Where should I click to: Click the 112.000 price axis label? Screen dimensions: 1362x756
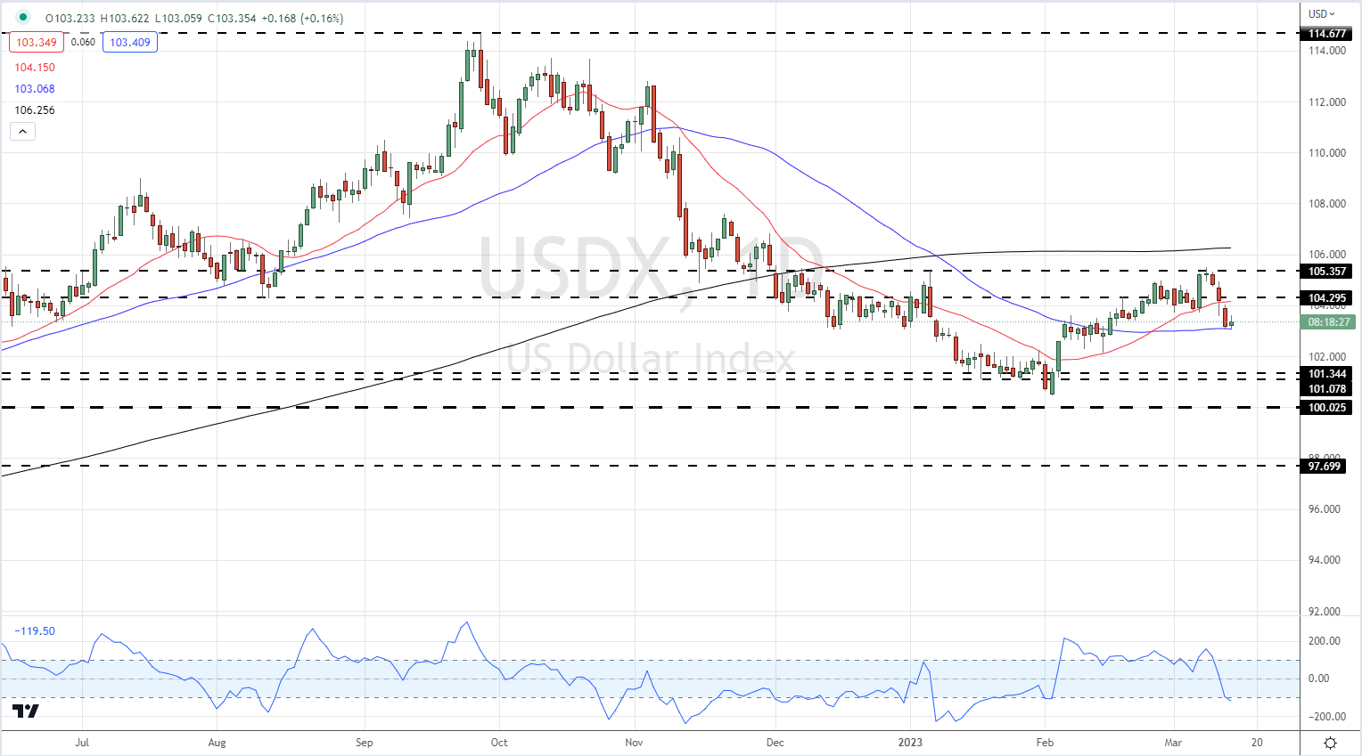point(1327,102)
